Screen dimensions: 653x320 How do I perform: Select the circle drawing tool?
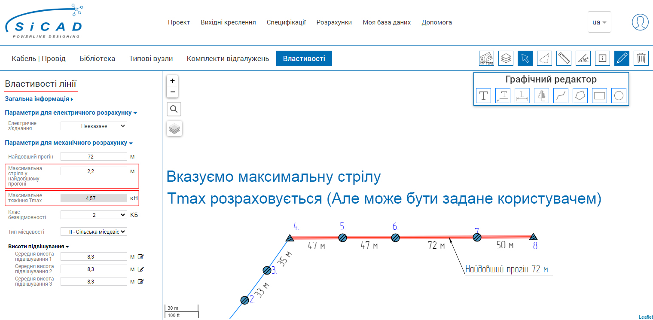(619, 96)
